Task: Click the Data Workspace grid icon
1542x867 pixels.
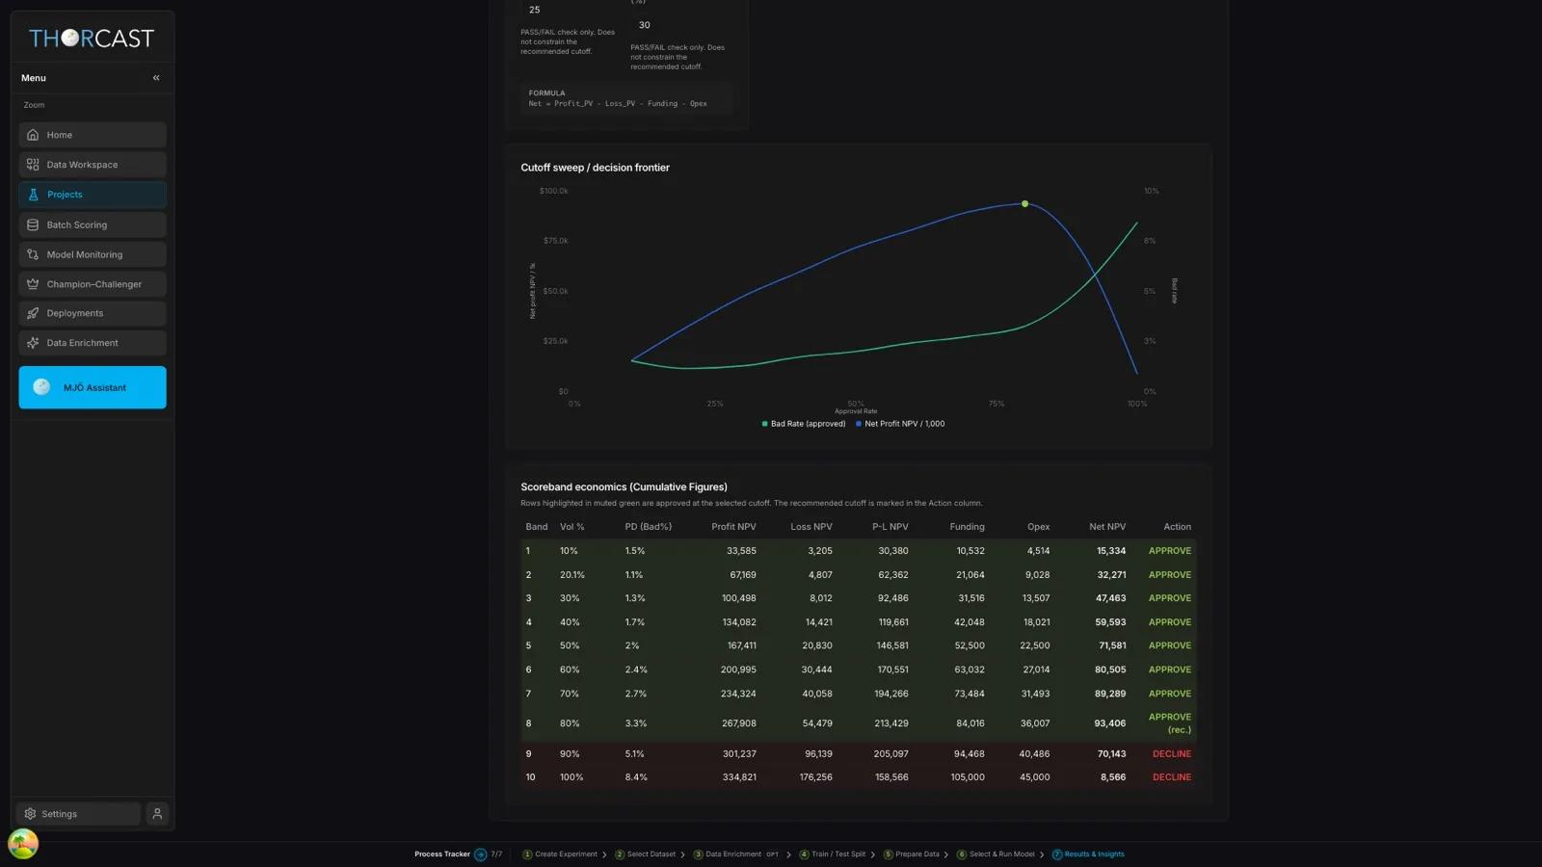Action: 33,165
